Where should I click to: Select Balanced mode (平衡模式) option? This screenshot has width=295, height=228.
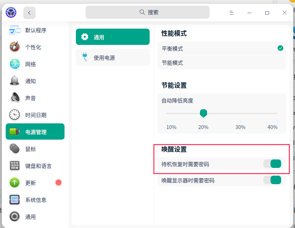[x=222, y=49]
